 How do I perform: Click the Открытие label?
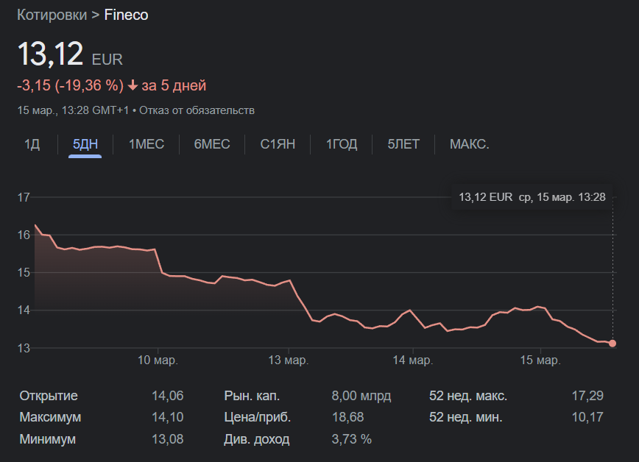tap(49, 396)
